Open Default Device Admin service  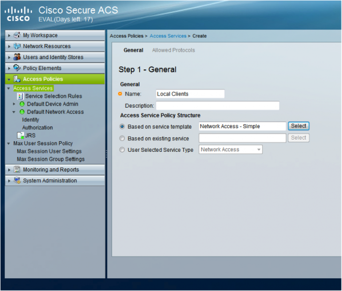click(52, 104)
